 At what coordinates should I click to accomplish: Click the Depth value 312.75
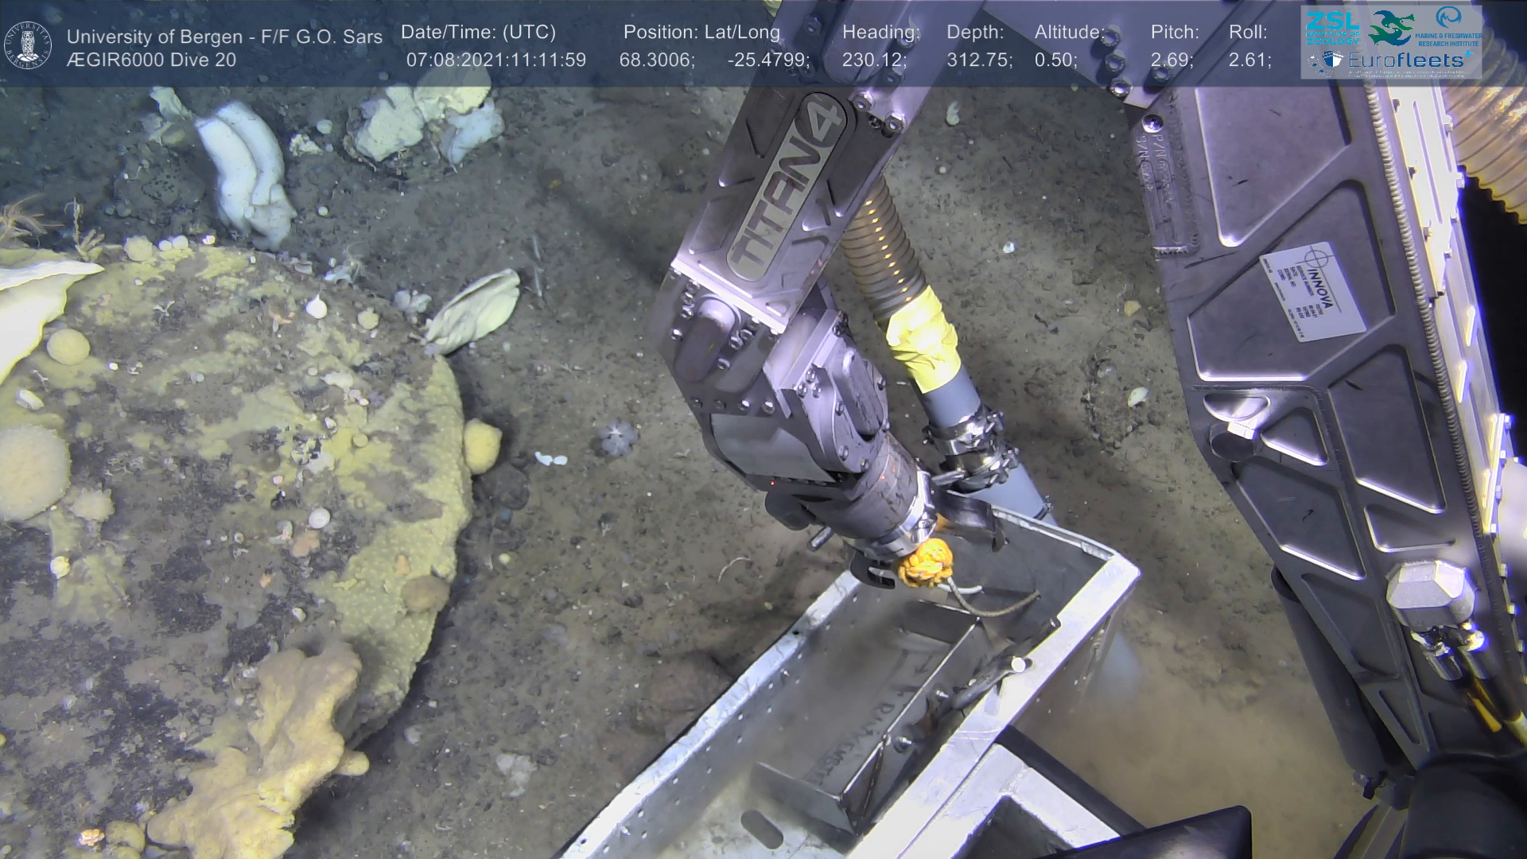pyautogui.click(x=978, y=60)
